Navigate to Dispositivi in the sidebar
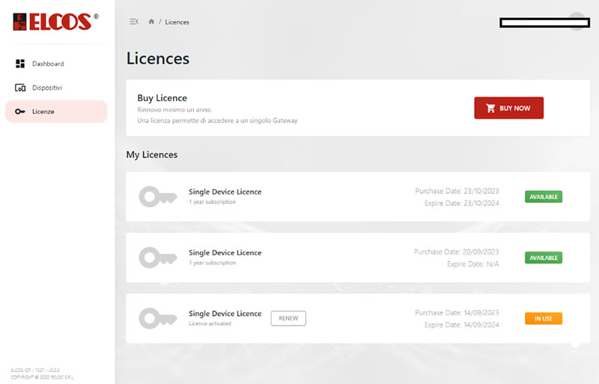Image resolution: width=599 pixels, height=384 pixels. [46, 88]
